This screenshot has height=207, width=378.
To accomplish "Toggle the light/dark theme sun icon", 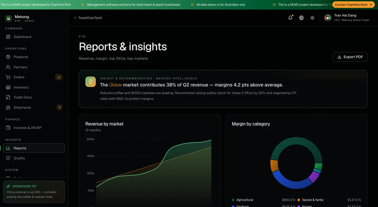I will (x=312, y=18).
